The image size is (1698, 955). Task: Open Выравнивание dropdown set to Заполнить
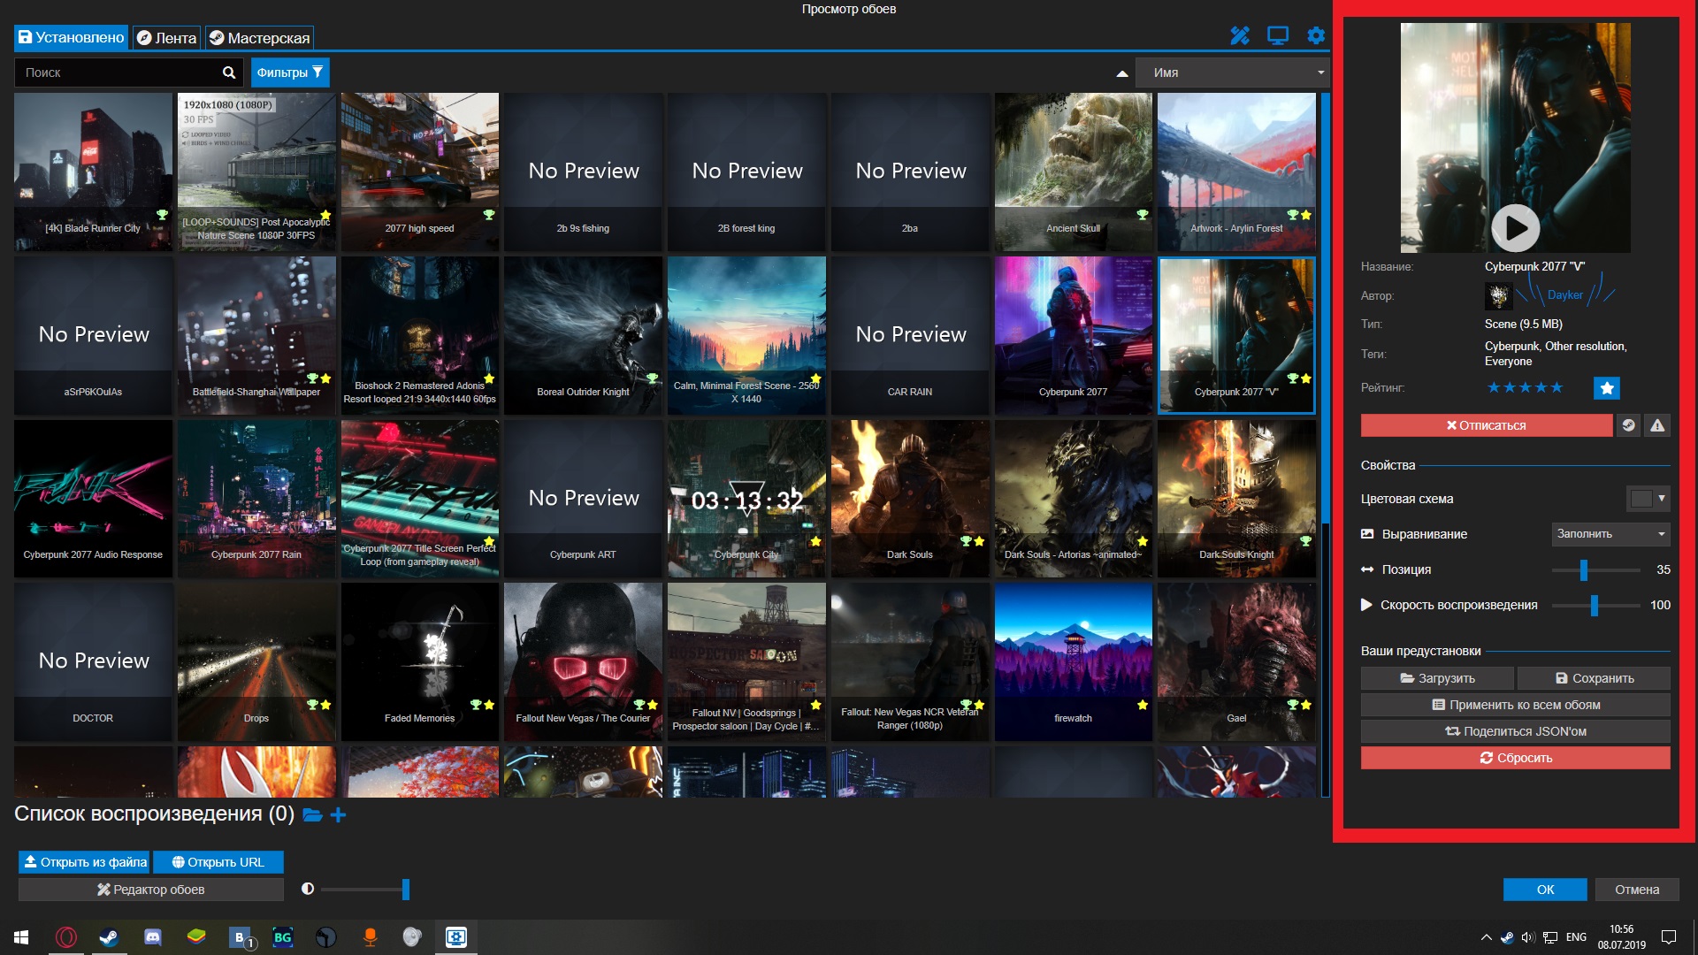(1610, 534)
